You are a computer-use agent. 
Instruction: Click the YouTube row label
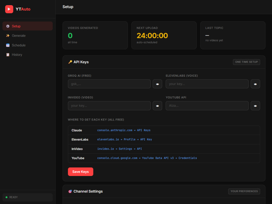click(78, 158)
